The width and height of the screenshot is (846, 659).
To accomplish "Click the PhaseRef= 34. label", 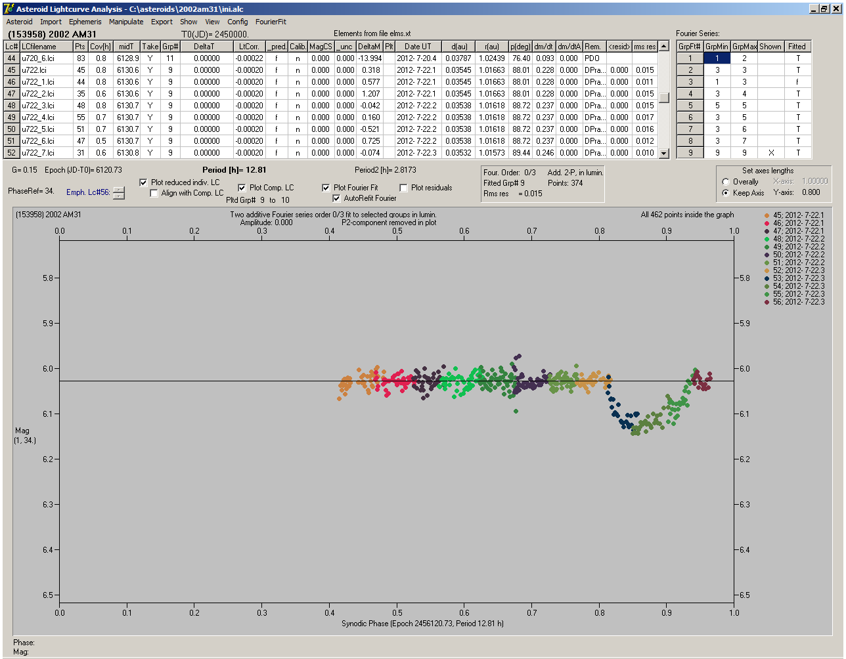I will pos(31,191).
